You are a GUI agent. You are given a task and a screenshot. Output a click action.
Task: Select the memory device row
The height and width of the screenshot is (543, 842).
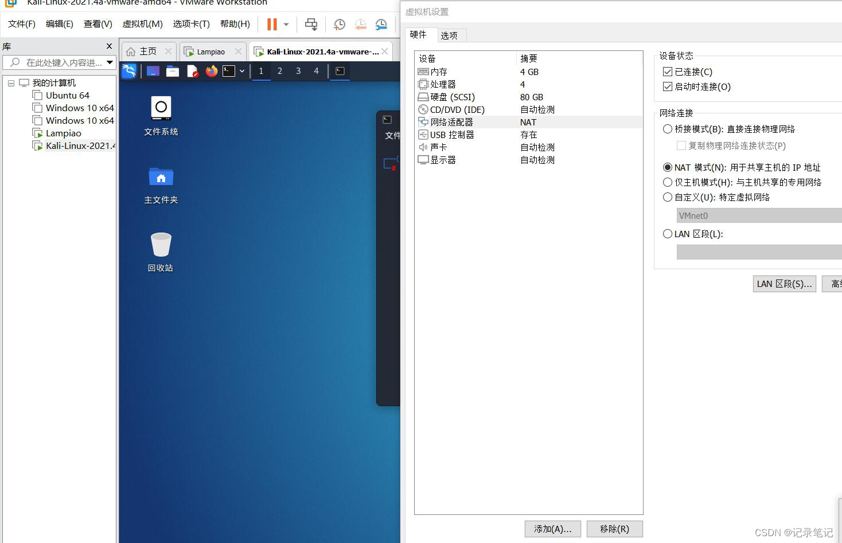pyautogui.click(x=528, y=72)
